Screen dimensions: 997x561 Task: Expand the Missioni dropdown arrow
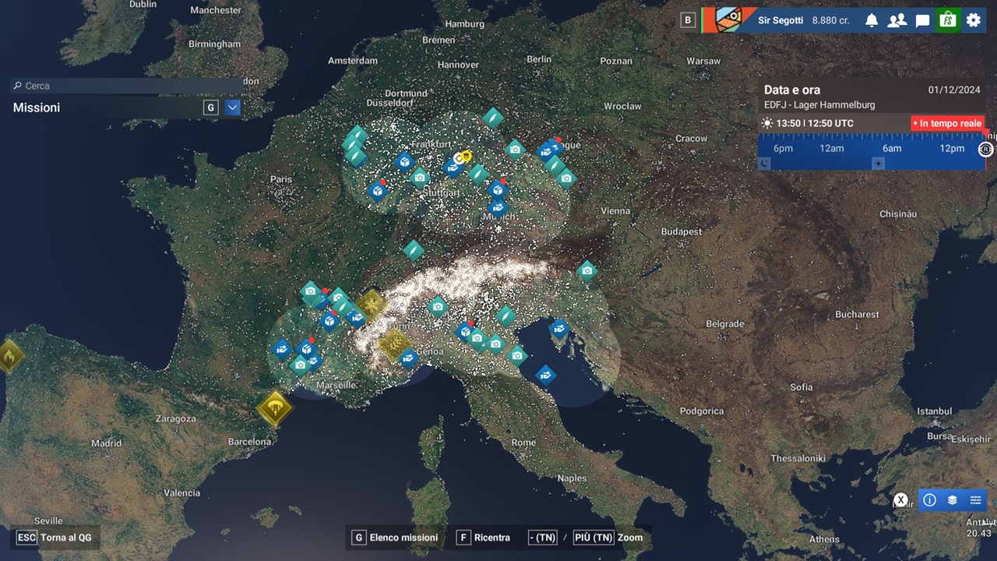(232, 108)
